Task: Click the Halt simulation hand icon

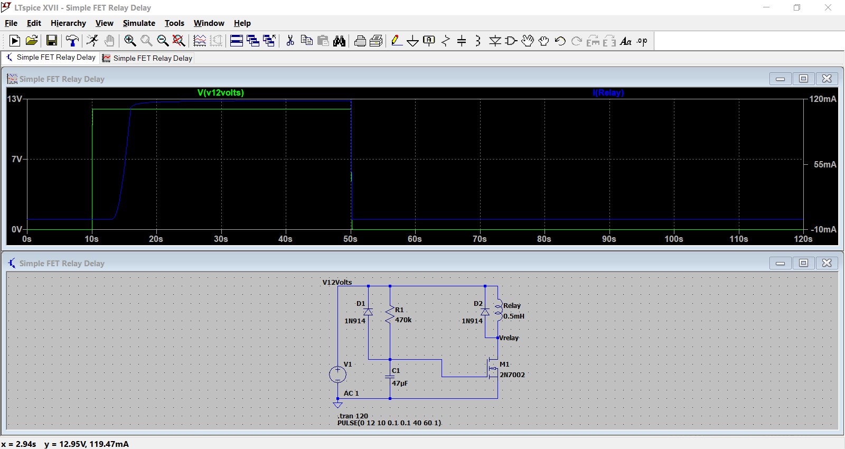Action: 109,41
